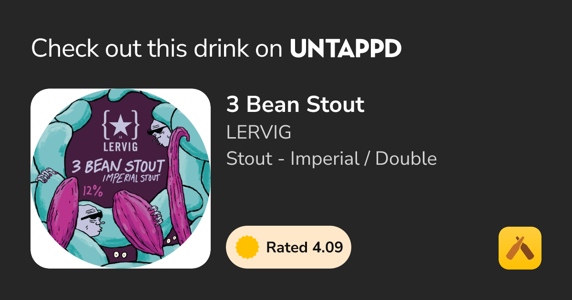Image resolution: width=572 pixels, height=300 pixels.
Task: Open the 3 Bean Stout title
Action: 295,104
